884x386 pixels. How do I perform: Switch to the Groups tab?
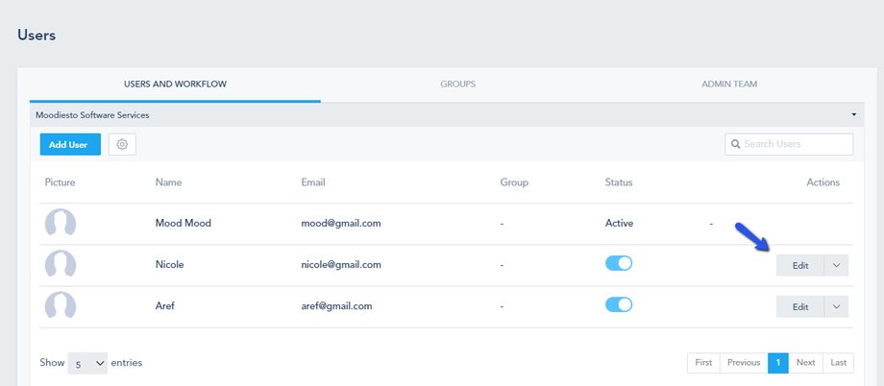click(457, 84)
